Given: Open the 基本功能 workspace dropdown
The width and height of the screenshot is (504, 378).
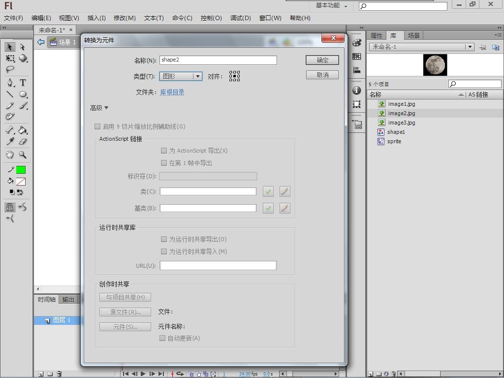Looking at the screenshot, I should (x=331, y=5).
